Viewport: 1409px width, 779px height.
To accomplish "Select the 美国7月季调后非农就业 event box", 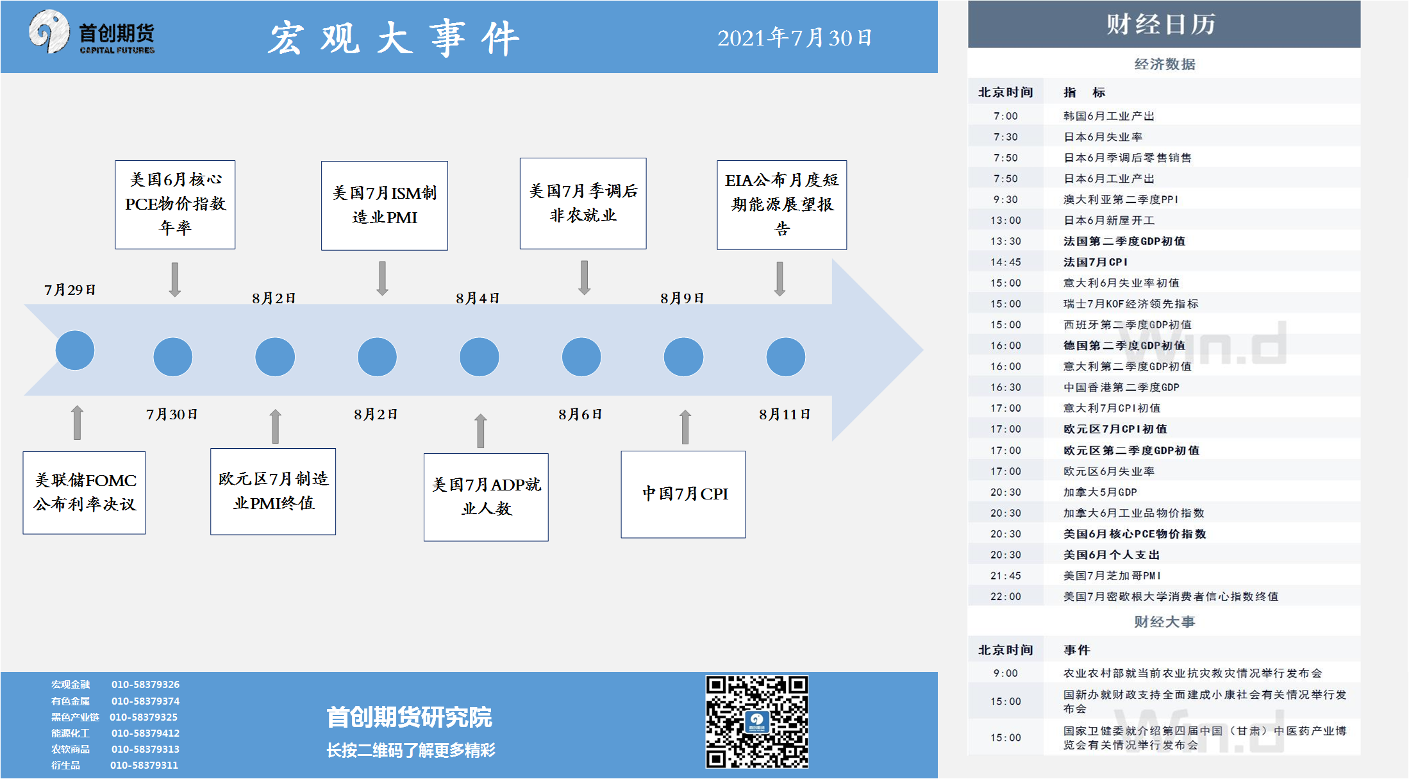I will point(583,203).
